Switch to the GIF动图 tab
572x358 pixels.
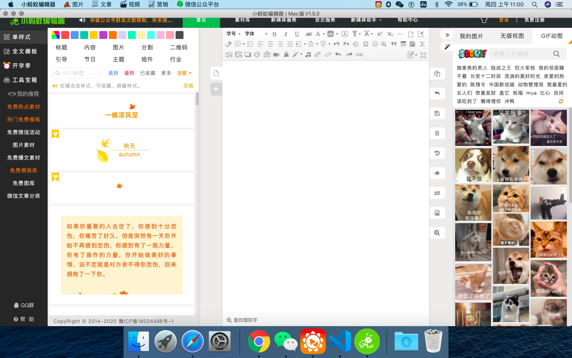coord(552,36)
